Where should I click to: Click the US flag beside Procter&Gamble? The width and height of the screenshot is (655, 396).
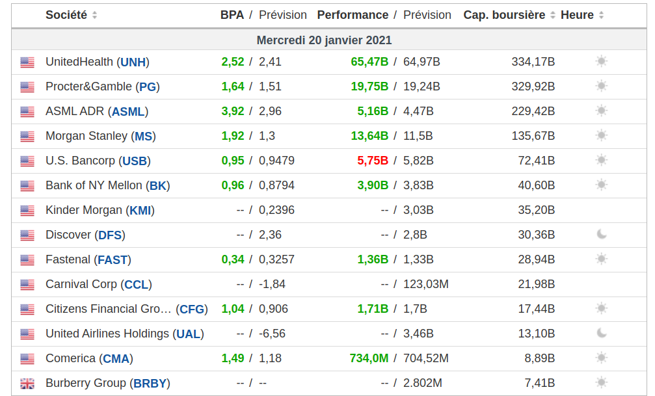[27, 87]
